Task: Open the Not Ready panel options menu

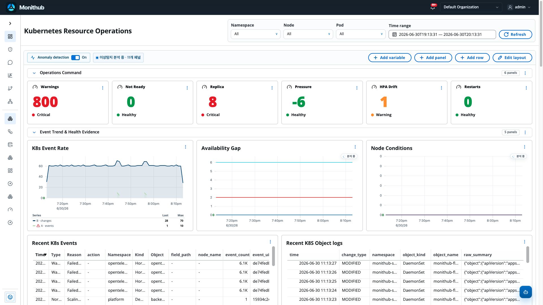Action: point(187,88)
